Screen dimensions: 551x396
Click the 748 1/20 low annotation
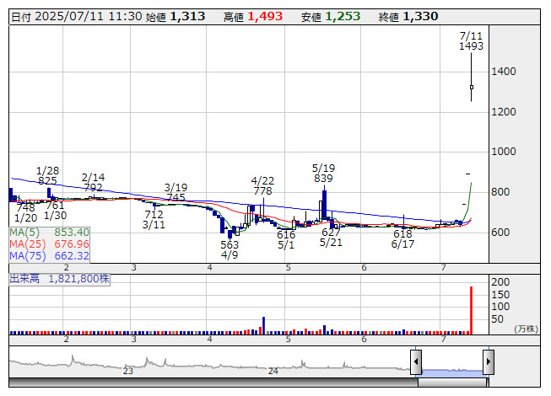coord(25,212)
